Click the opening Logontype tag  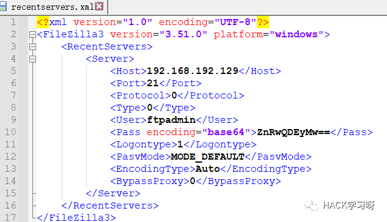point(144,144)
